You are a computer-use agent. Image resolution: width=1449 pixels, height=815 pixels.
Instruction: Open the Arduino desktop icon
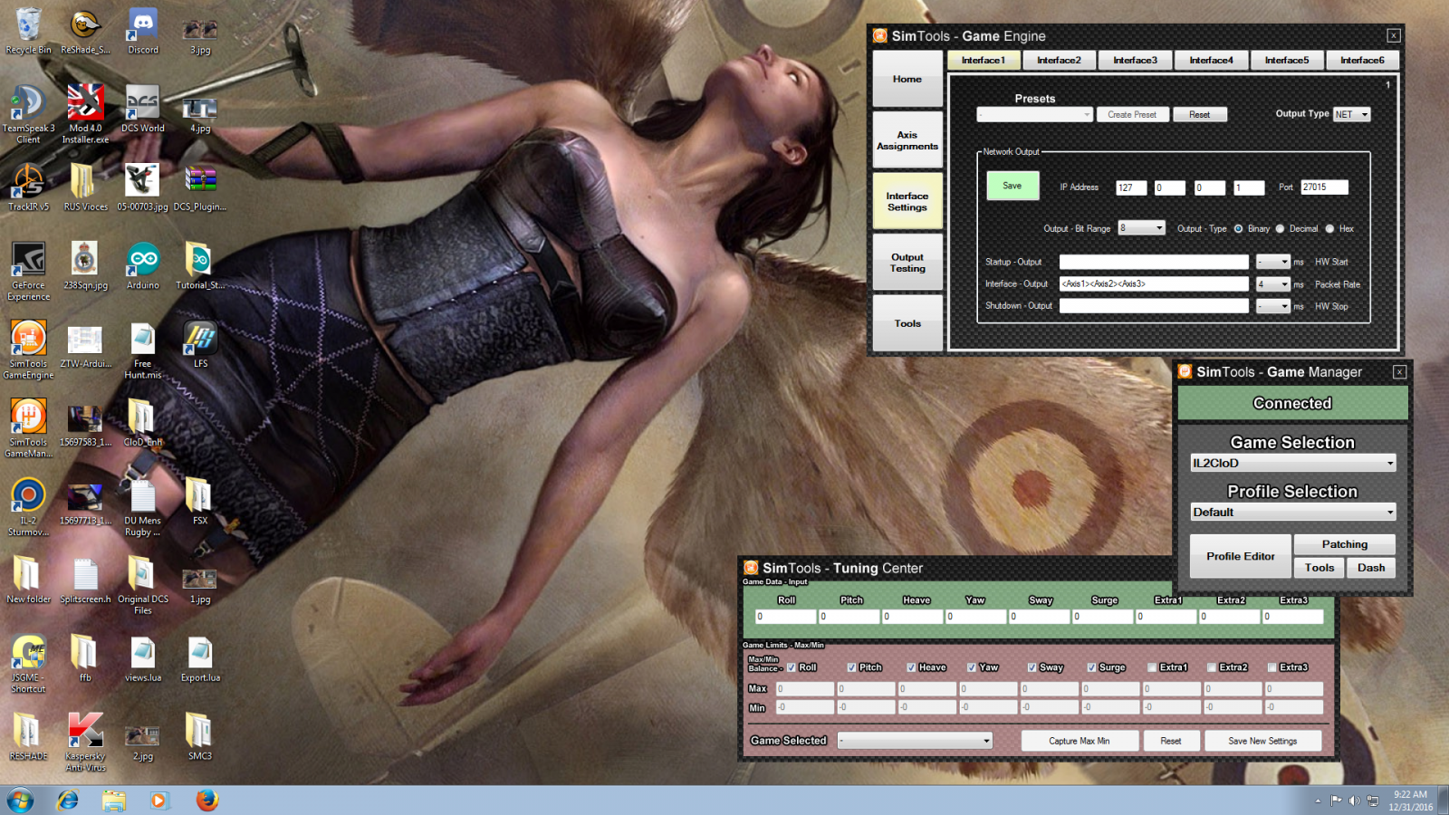click(143, 266)
